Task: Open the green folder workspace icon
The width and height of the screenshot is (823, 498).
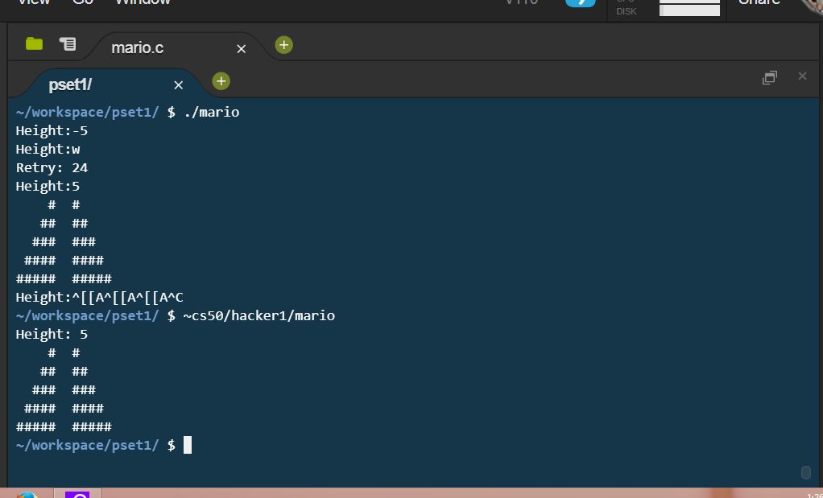Action: pos(34,44)
